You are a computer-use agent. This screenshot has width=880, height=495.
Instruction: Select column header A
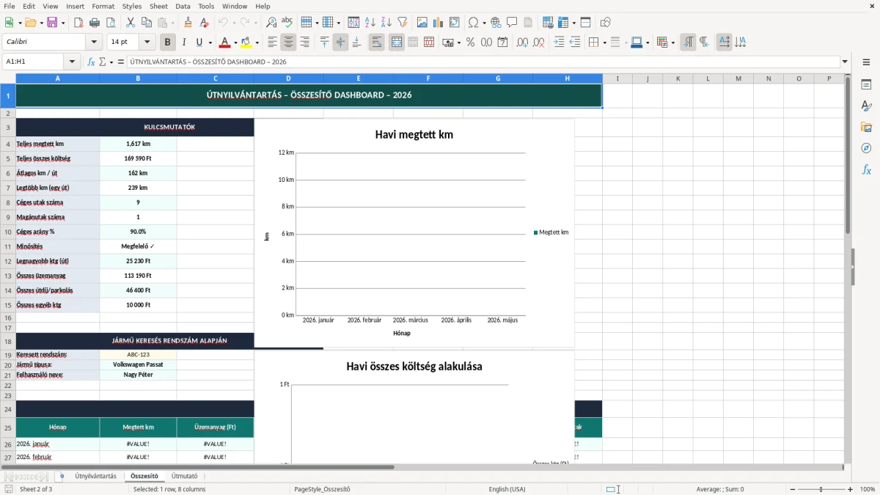pos(58,78)
